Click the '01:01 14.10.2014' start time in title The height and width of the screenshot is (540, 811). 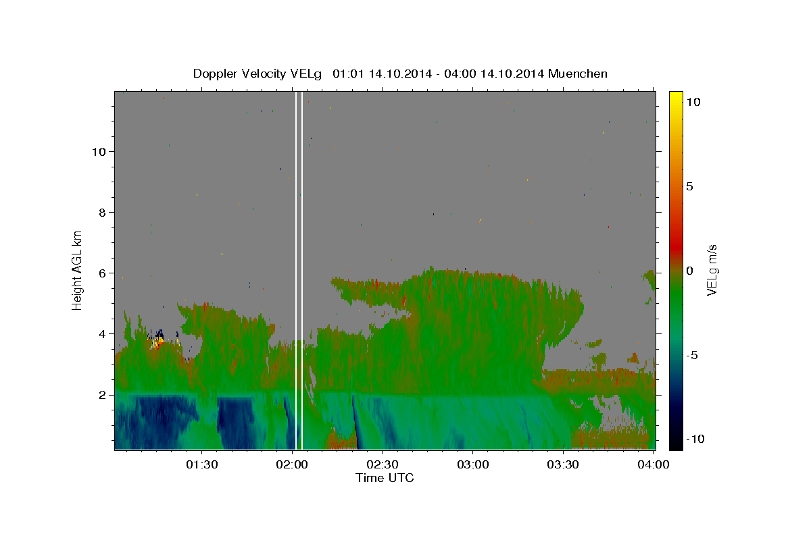tap(383, 74)
